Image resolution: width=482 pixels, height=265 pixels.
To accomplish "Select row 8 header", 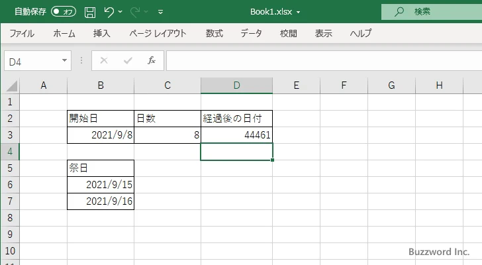I will (x=10, y=218).
